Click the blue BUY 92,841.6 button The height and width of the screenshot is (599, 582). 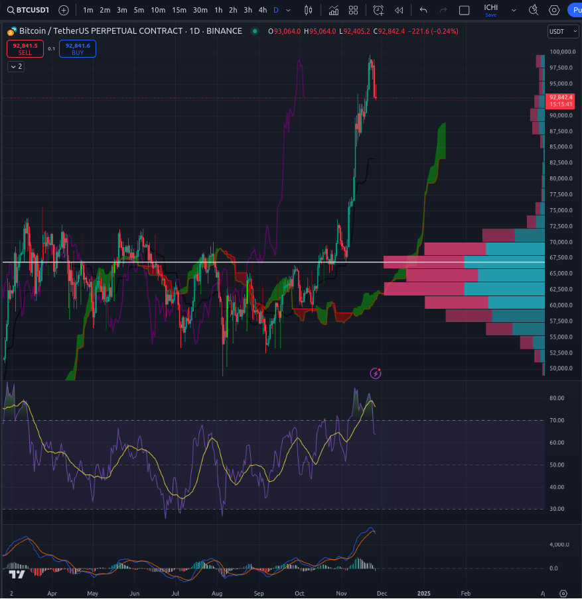78,49
